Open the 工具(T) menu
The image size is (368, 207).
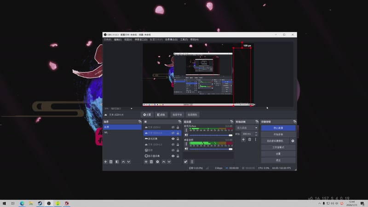[184, 40]
